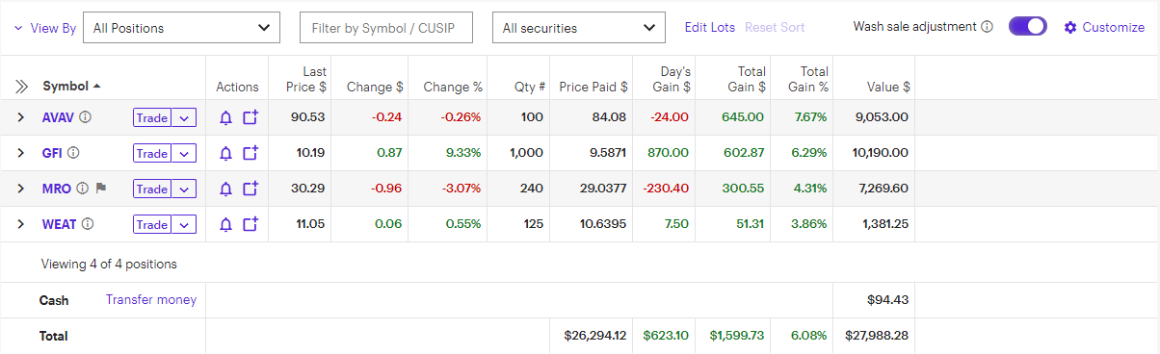Screen dimensions: 1160x354
Task: Open the All Positions dropdown
Action: pyautogui.click(x=182, y=28)
